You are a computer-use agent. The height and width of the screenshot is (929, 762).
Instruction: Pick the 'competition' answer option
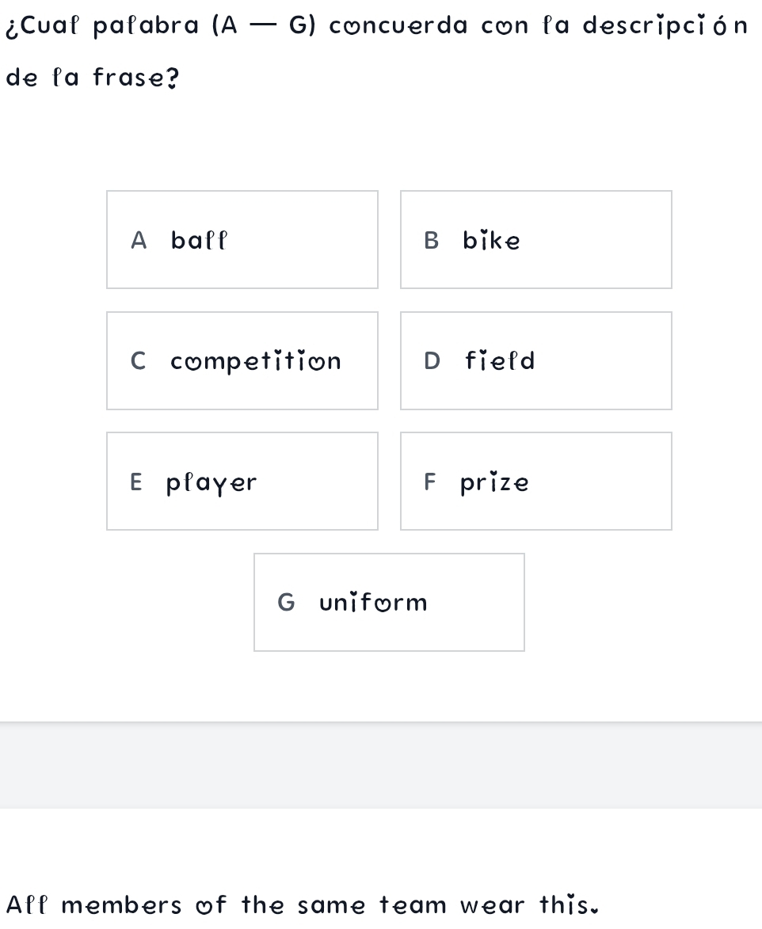click(242, 361)
